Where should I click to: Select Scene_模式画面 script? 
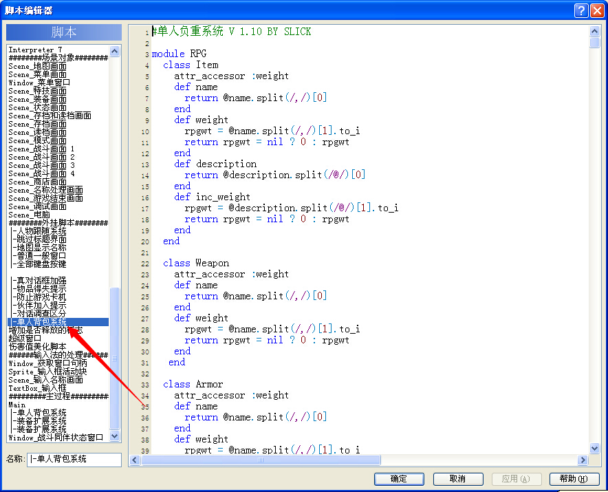(37, 140)
